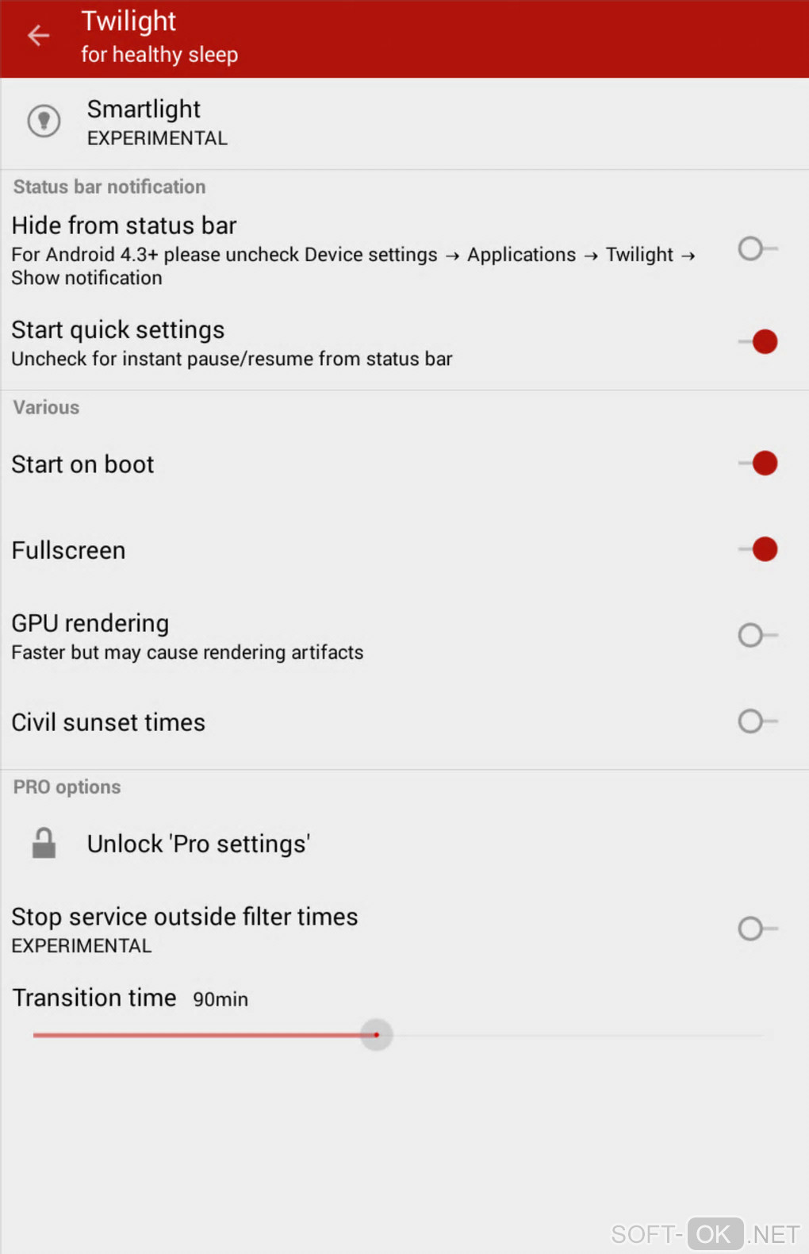Click the padlock icon for Pro settings
The height and width of the screenshot is (1254, 809).
(x=44, y=843)
